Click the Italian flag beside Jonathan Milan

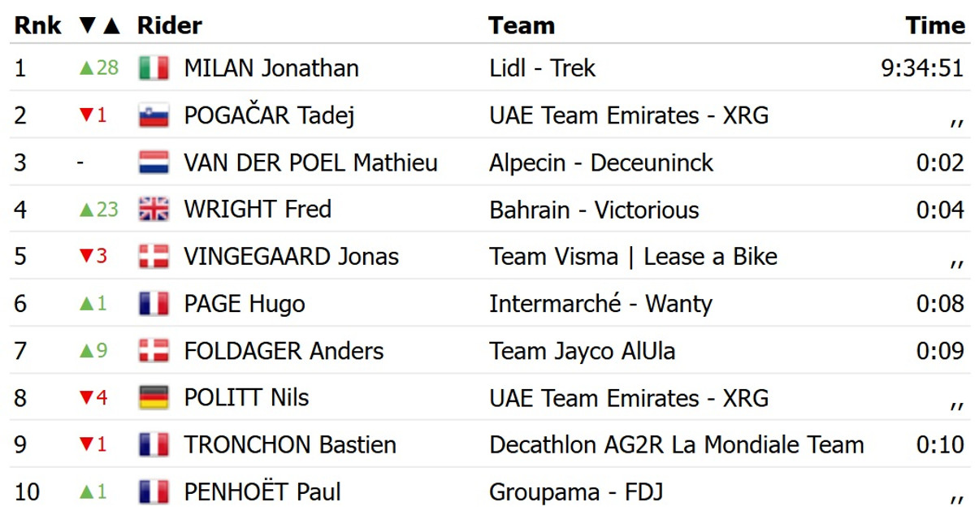[x=154, y=68]
